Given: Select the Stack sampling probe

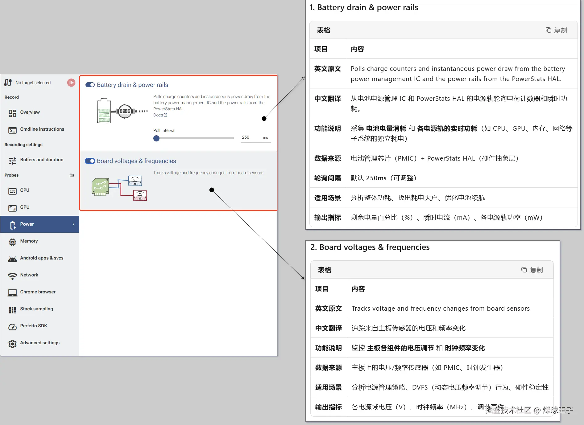Looking at the screenshot, I should click(36, 309).
